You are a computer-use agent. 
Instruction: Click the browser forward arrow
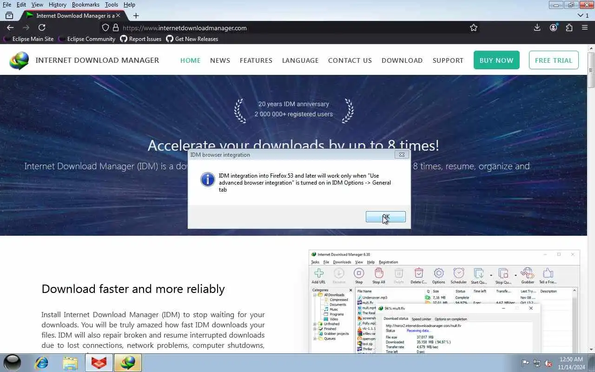[x=26, y=28]
